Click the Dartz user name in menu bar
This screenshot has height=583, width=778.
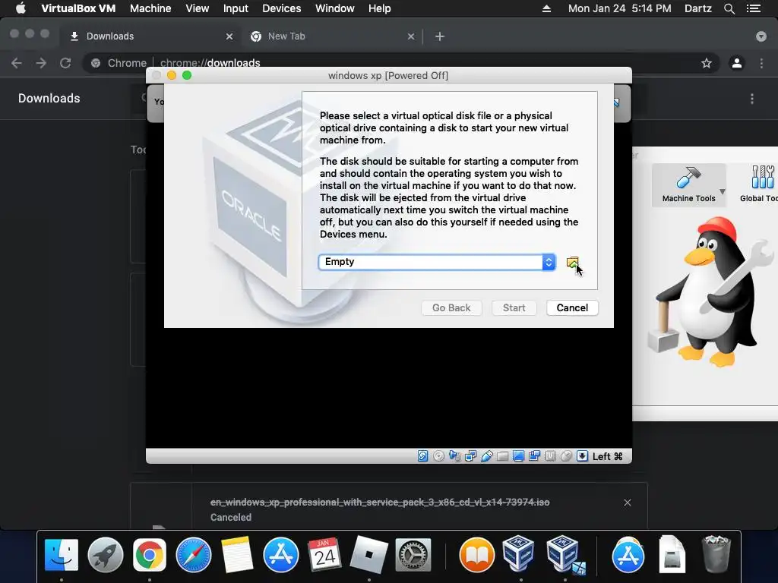(x=697, y=8)
